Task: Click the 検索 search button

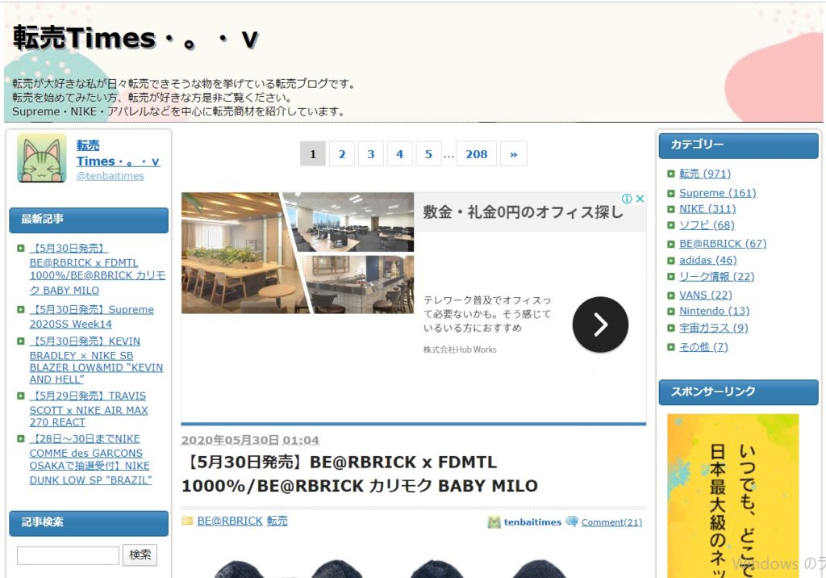Action: coord(140,555)
